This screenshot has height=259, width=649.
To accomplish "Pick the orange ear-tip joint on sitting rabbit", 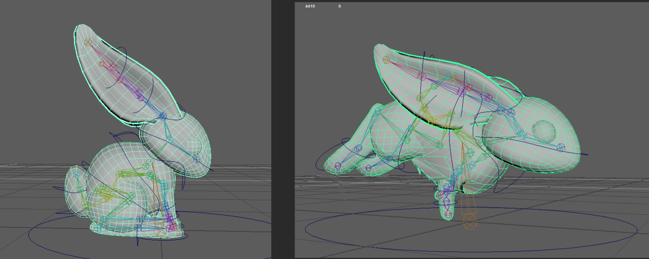I will [88, 42].
